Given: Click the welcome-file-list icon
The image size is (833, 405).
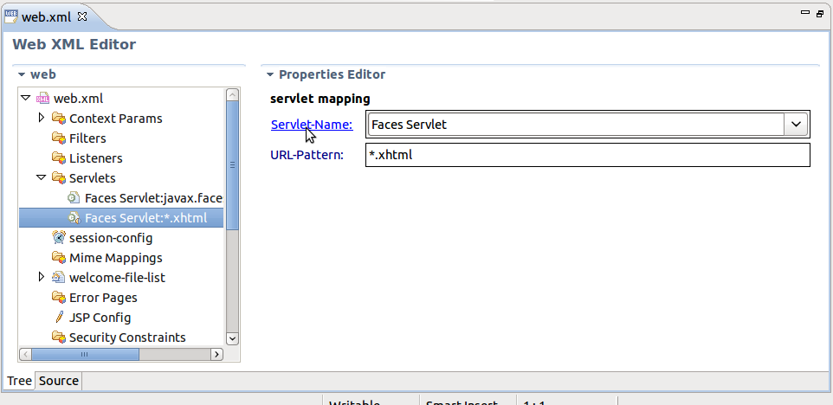Looking at the screenshot, I should tap(58, 277).
